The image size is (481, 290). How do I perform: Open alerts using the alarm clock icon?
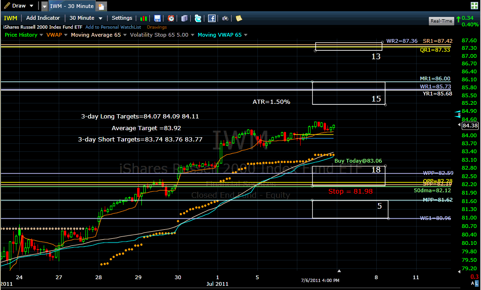tap(171, 18)
